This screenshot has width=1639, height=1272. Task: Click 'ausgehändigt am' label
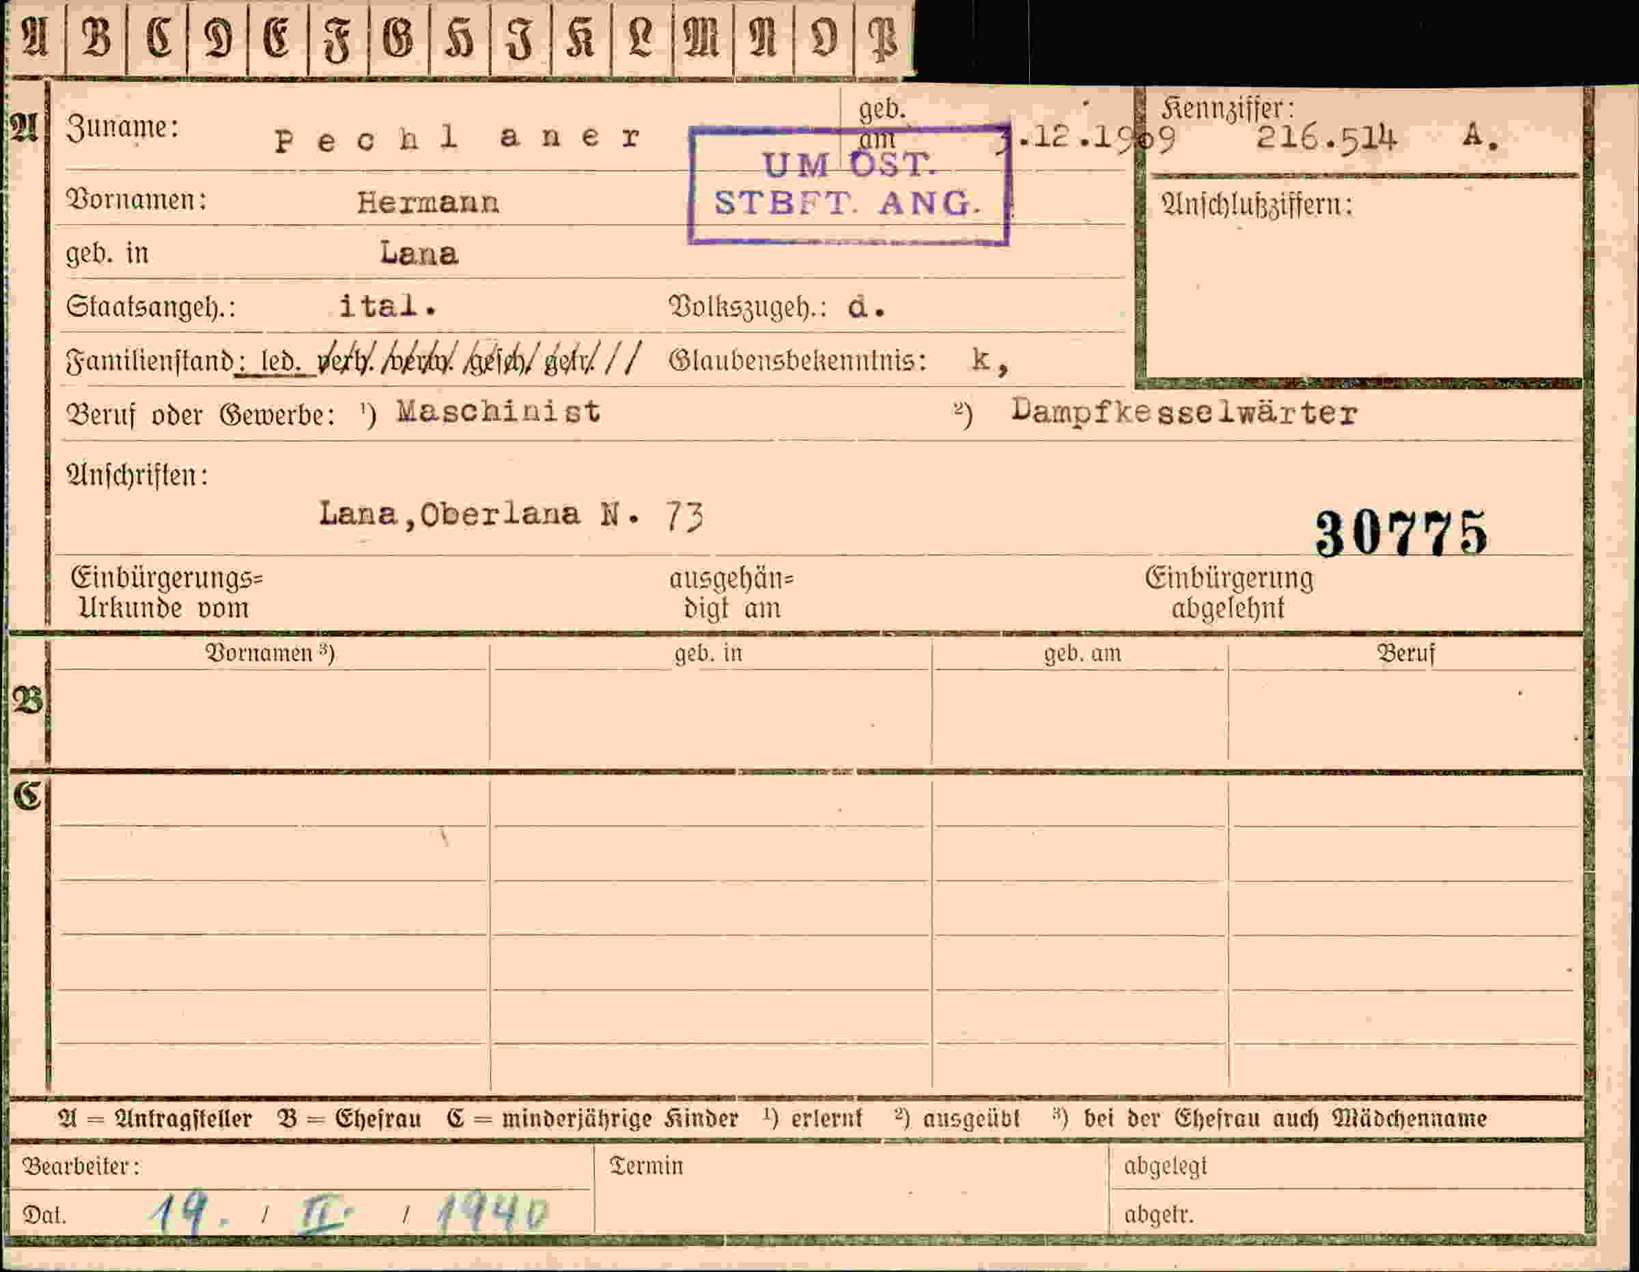(731, 593)
